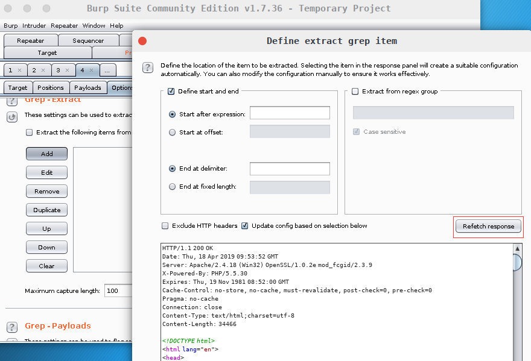Switch to the Payloads tab

pyautogui.click(x=88, y=87)
